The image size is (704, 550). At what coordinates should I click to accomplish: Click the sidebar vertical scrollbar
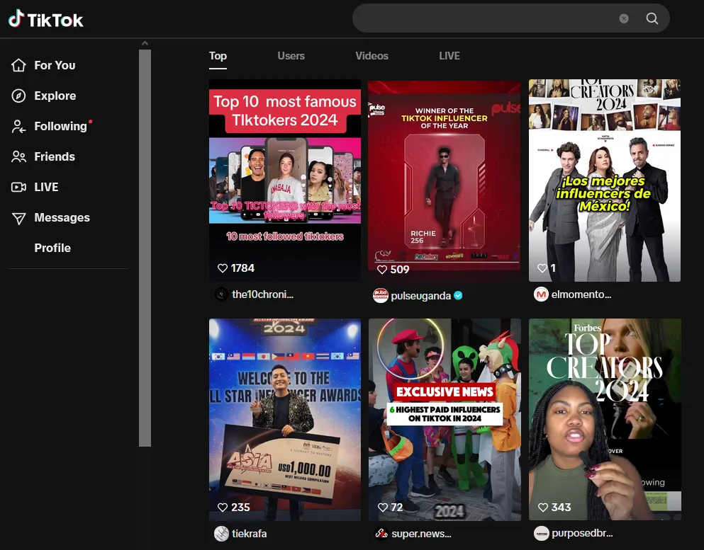(145, 248)
